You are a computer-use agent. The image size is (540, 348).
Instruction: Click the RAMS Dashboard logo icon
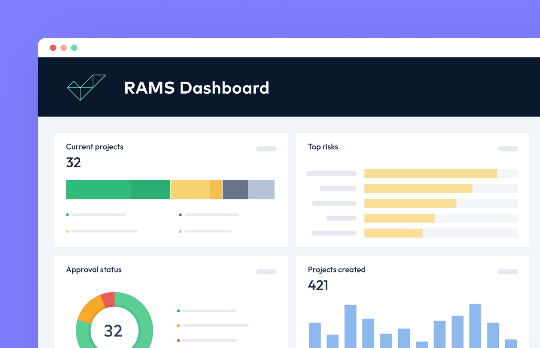pos(86,87)
